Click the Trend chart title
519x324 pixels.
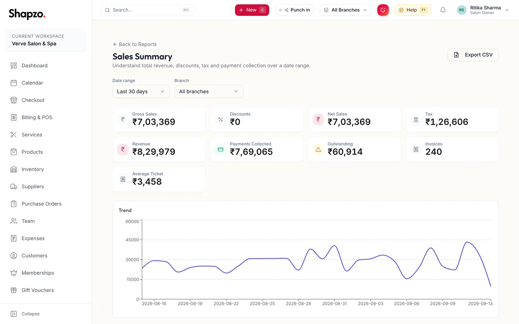coord(125,211)
